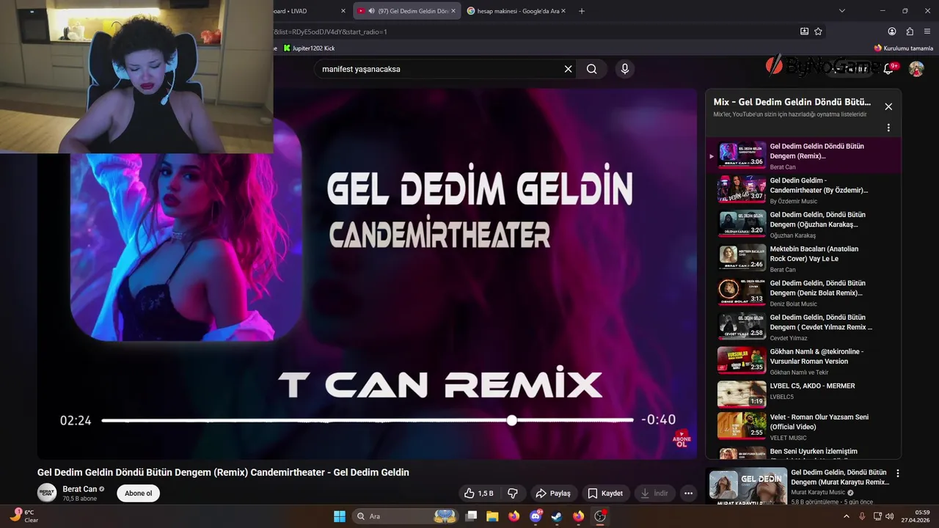Play Mektebin Bacaları Anatolian Rock Cover
939x528 pixels.
tap(803, 258)
